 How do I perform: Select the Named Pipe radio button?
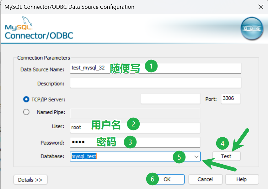point(26,112)
